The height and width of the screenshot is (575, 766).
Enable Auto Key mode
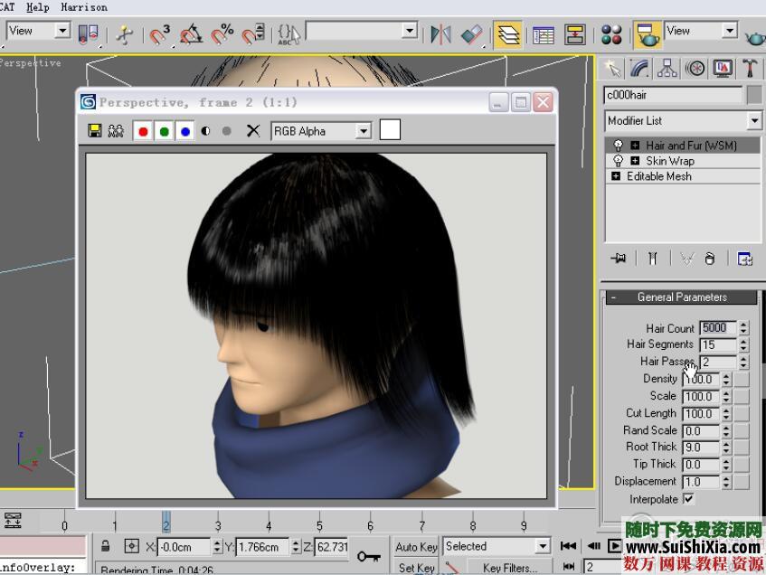415,546
